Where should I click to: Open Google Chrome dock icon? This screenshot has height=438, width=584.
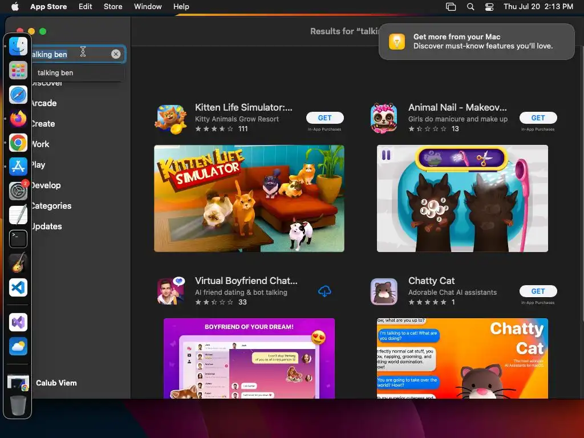(x=18, y=143)
